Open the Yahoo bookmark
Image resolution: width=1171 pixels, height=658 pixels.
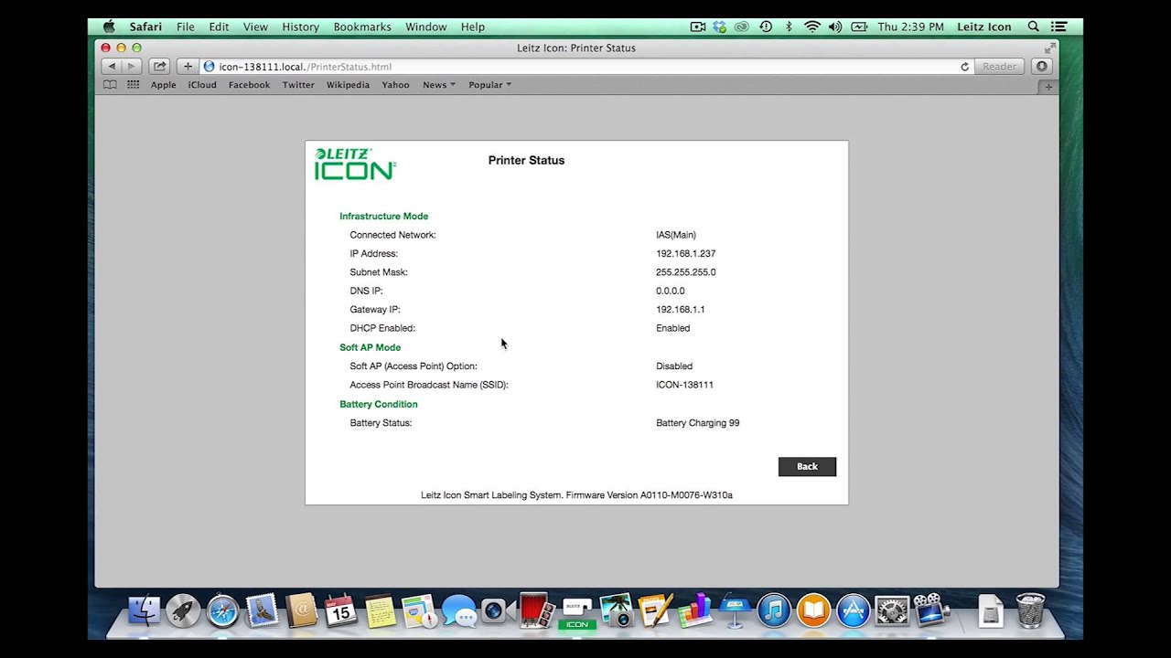click(x=395, y=85)
